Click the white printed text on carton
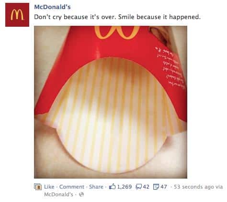The height and width of the screenshot is (202, 227). point(170,67)
